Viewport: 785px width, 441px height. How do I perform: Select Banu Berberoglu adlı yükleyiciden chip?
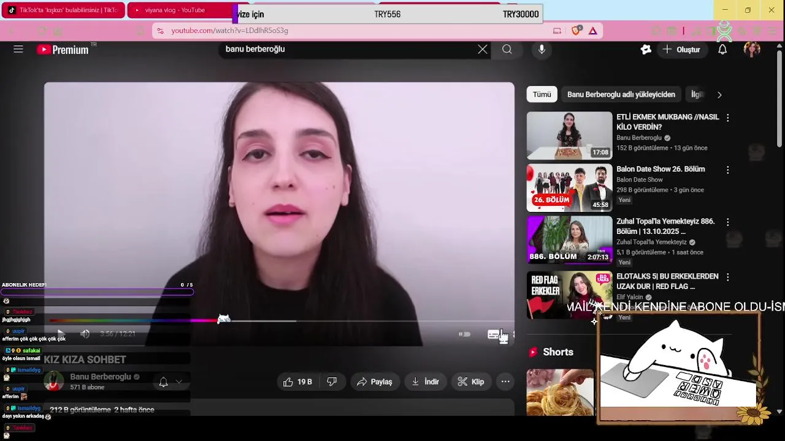pos(621,94)
